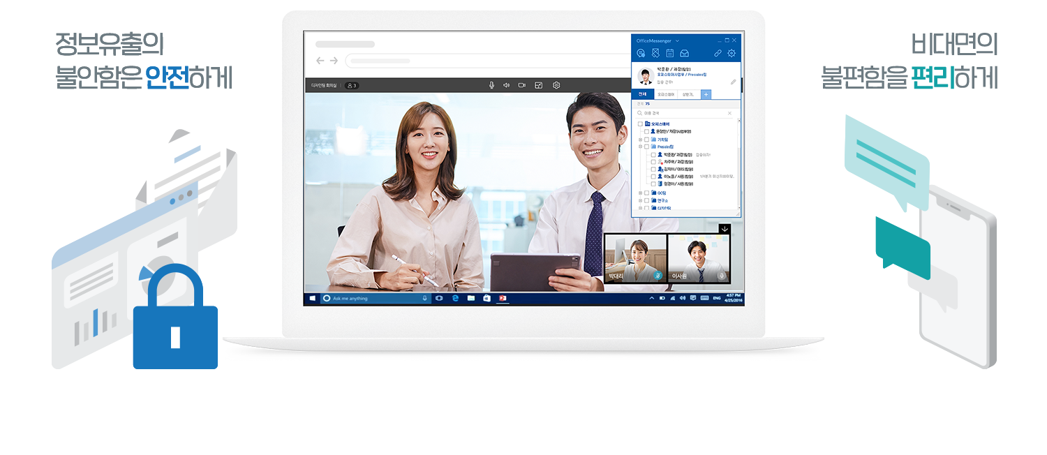Select the 이사원 video thumbnail

click(x=698, y=258)
